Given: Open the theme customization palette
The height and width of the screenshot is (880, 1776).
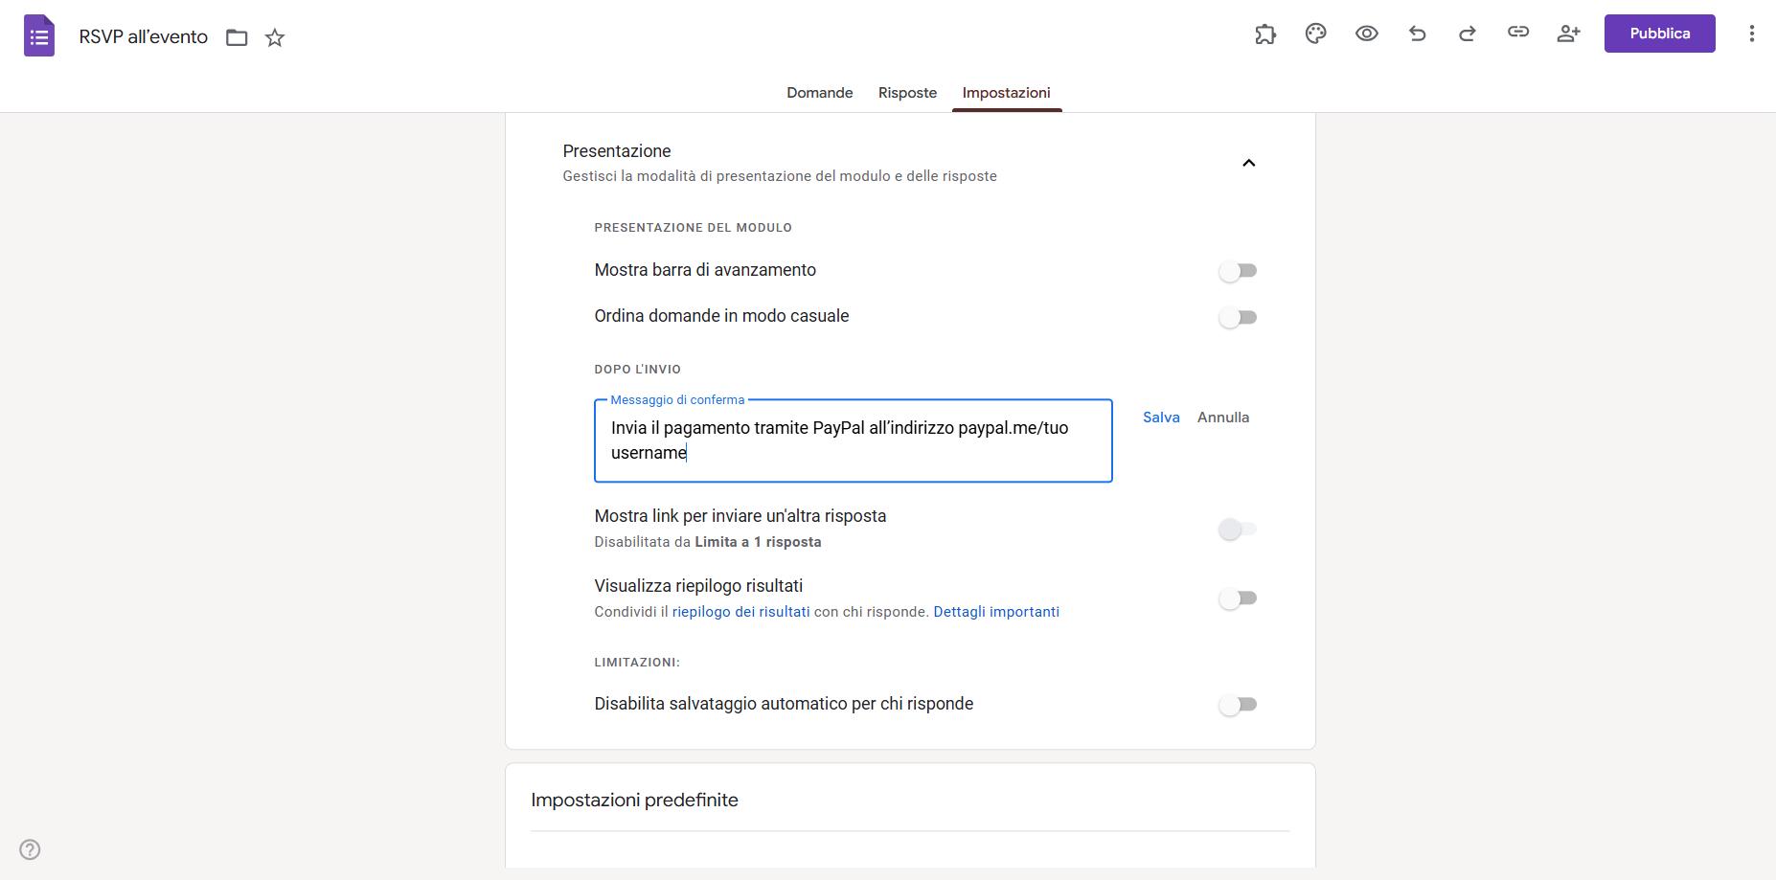Looking at the screenshot, I should tap(1315, 33).
